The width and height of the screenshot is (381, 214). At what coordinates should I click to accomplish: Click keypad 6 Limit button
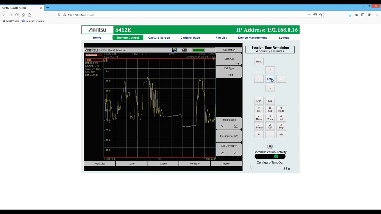[281, 118]
